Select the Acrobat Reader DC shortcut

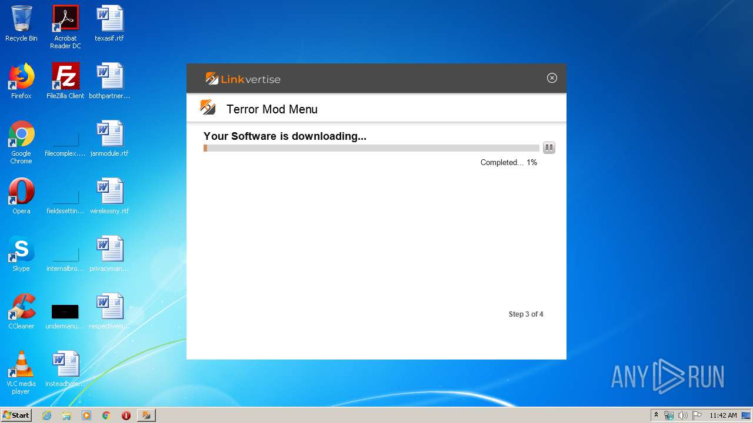coord(65,27)
